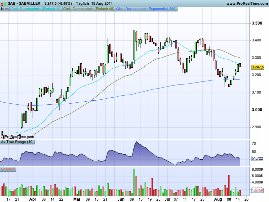The height and width of the screenshot is (202, 269).
Task: Click the Aug month label on time axis
Action: (x=218, y=199)
